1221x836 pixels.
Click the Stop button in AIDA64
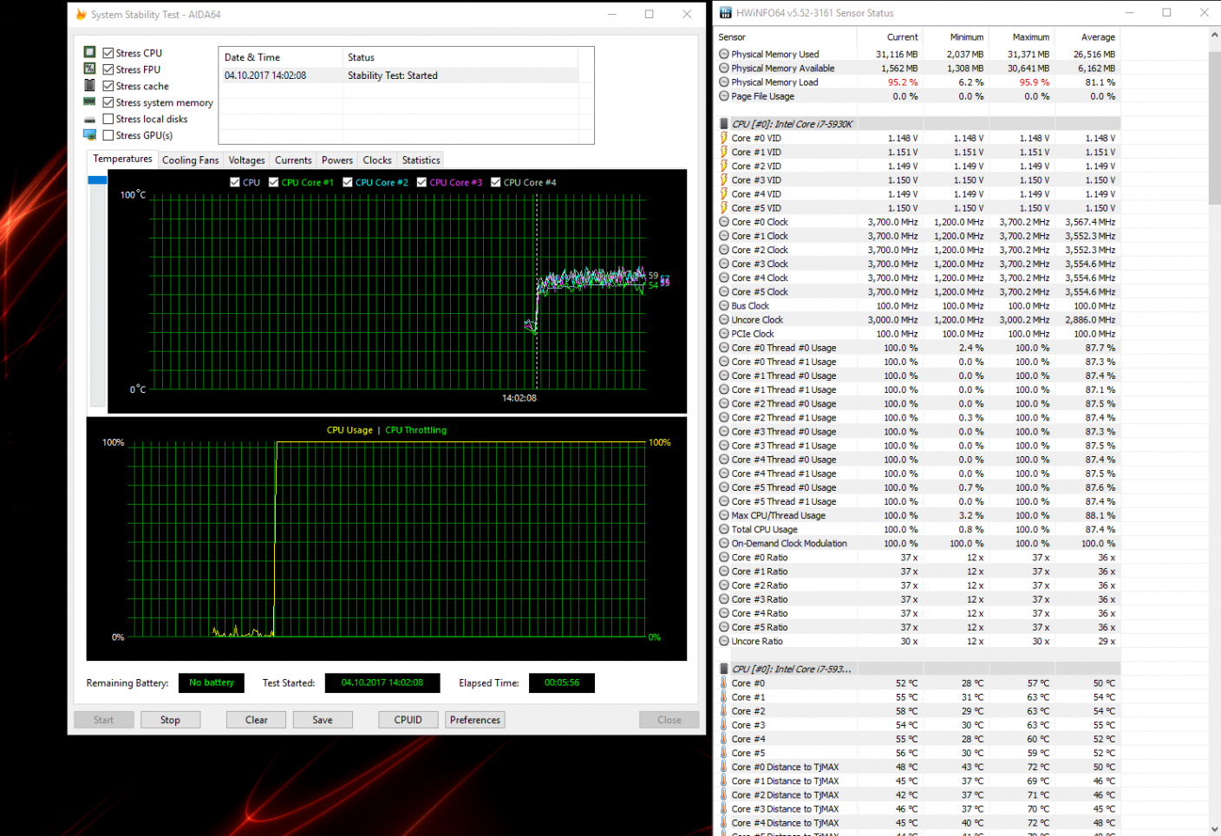(x=170, y=720)
